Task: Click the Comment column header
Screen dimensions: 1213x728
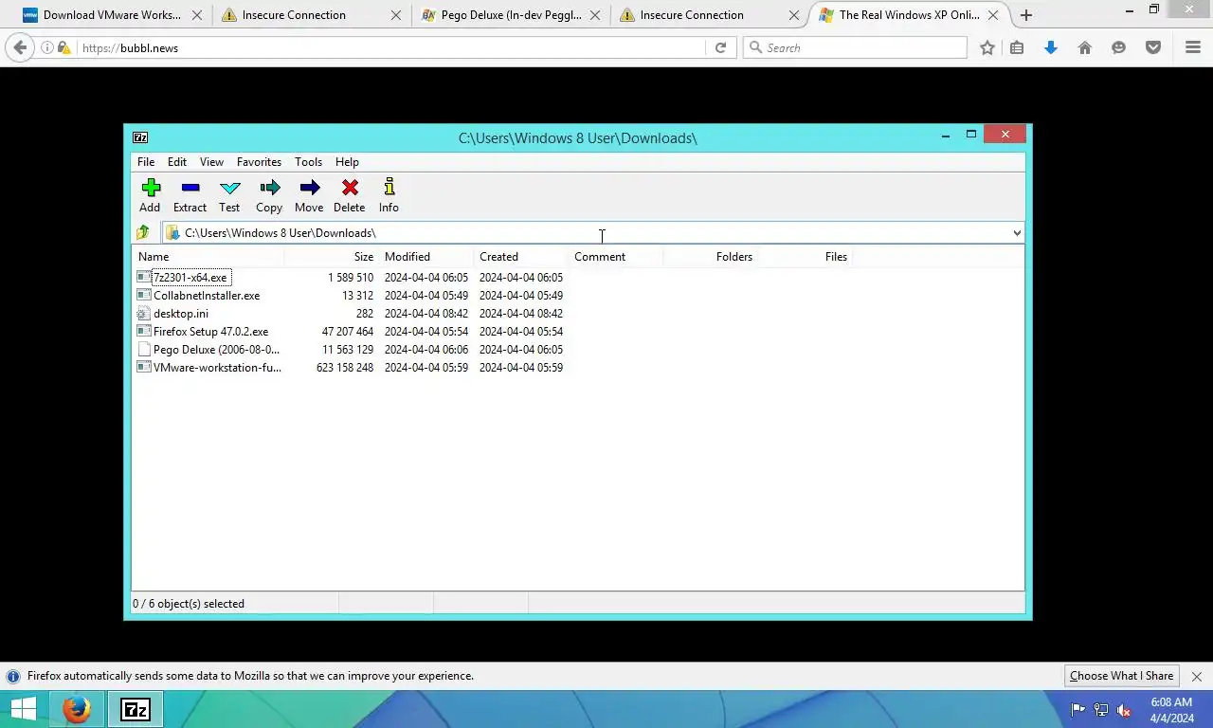Action: [616, 257]
